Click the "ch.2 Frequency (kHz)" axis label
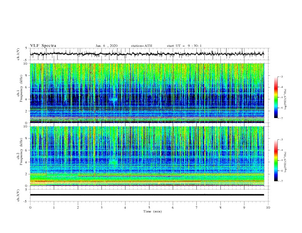 point(20,152)
